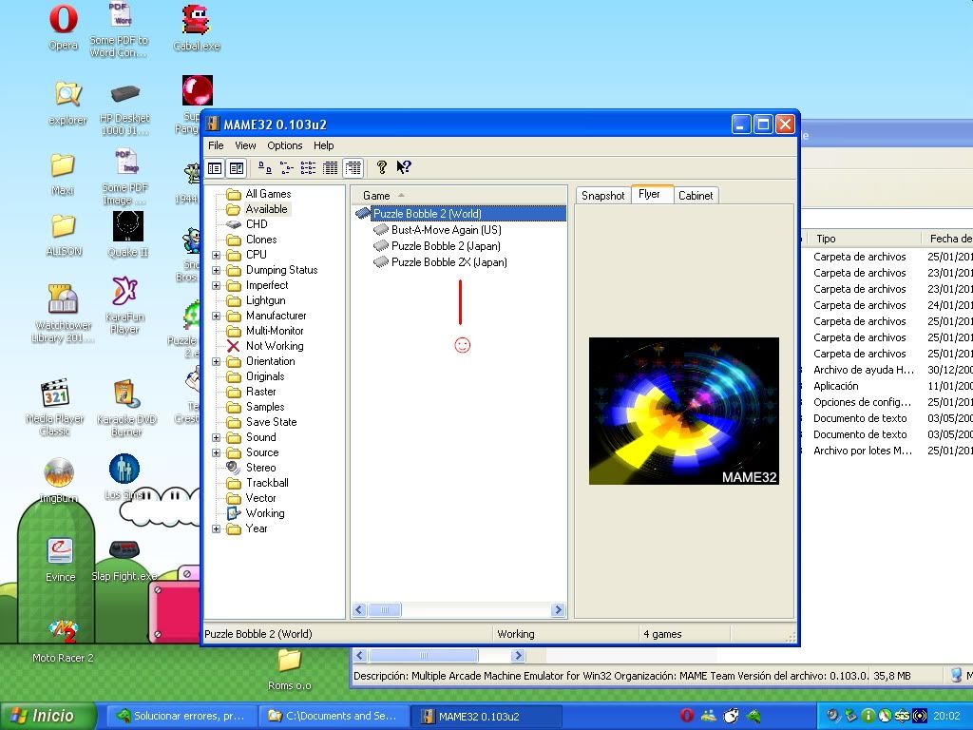The height and width of the screenshot is (730, 973).
Task: Select the Archivo por lotes row in Explorer
Action: coord(863,451)
